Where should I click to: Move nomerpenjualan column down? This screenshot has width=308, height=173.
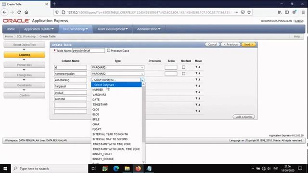196,74
